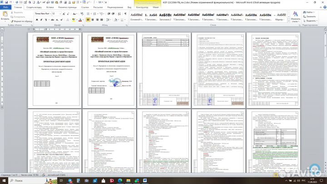Increase font size with grow icon
The width and height of the screenshot is (327, 184).
pyautogui.click(x=64, y=14)
